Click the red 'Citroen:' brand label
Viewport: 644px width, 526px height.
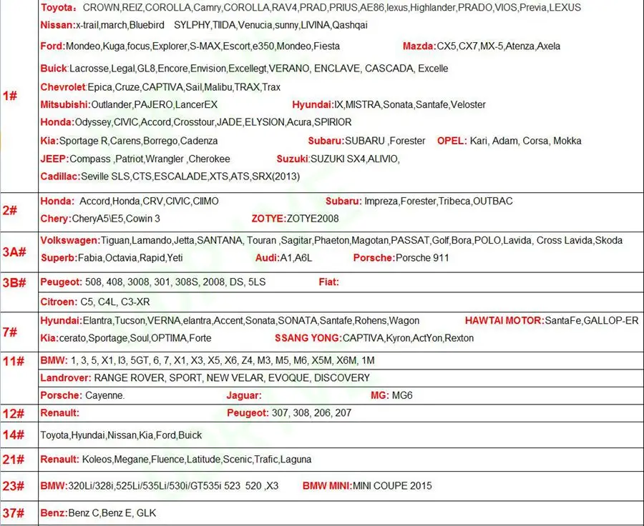[x=59, y=302]
